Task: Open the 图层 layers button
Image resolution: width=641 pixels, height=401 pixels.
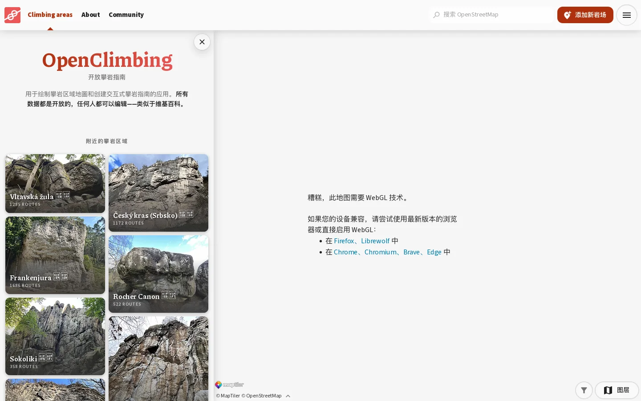Action: [x=617, y=390]
